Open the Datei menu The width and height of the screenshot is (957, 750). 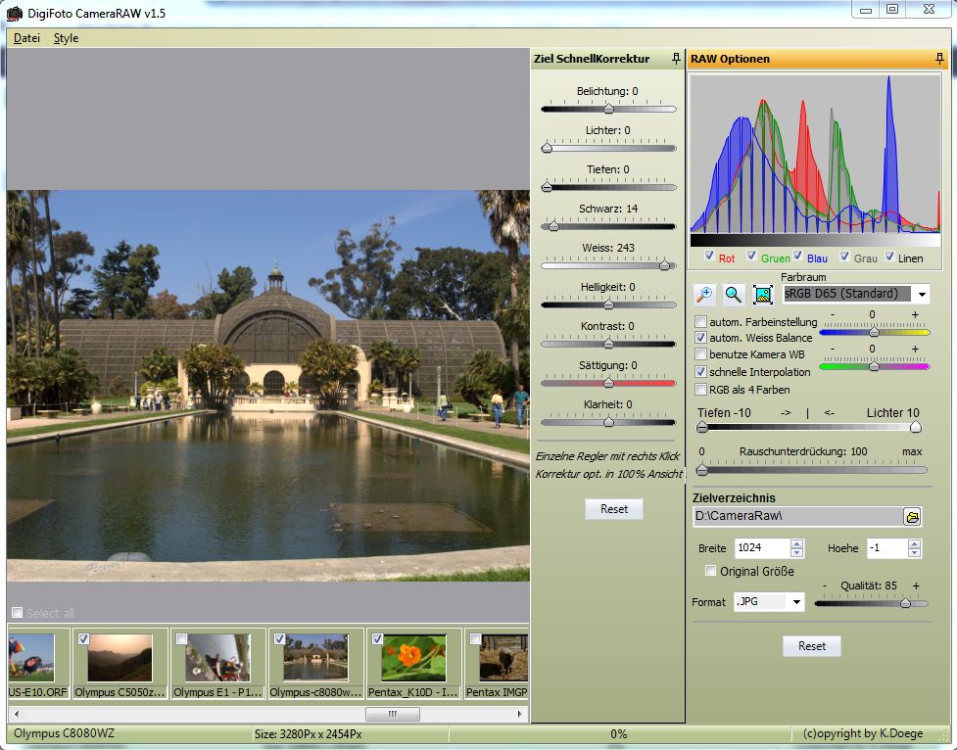click(26, 38)
